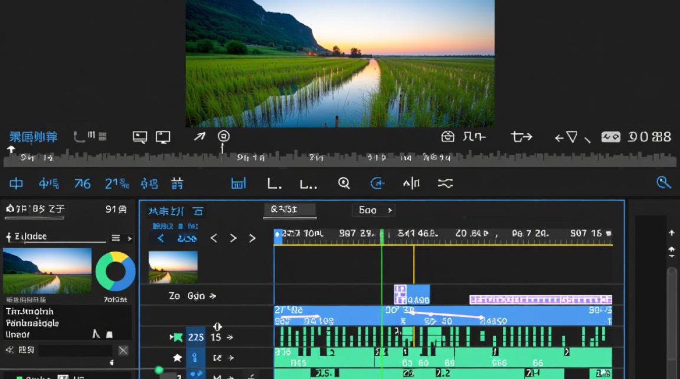Select the blue ruler-frame icon in the toolbar
The height and width of the screenshot is (379, 680).
coord(238,183)
